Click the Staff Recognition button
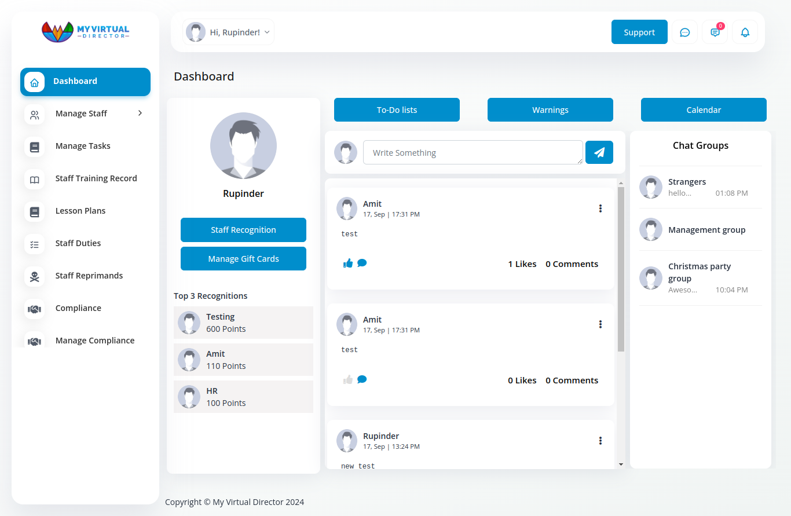 point(243,230)
